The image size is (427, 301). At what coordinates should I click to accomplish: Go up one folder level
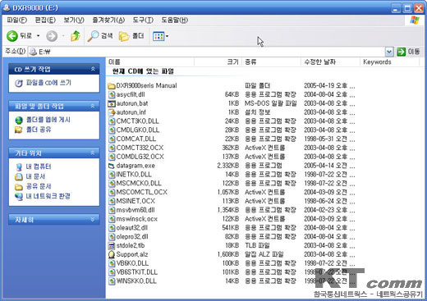click(76, 36)
